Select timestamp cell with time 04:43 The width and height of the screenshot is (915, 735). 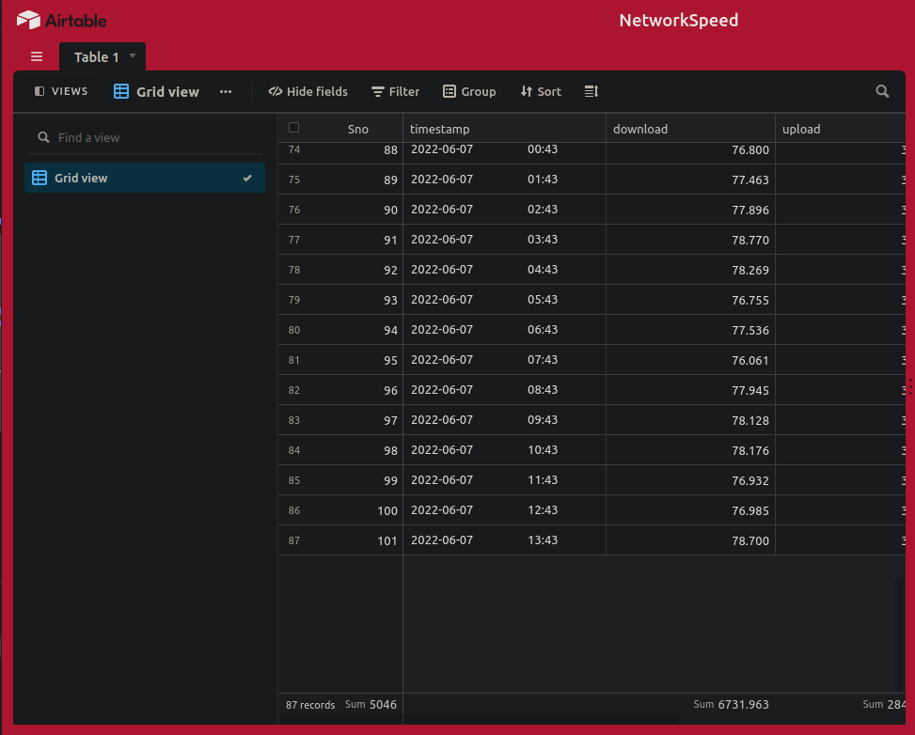(504, 270)
